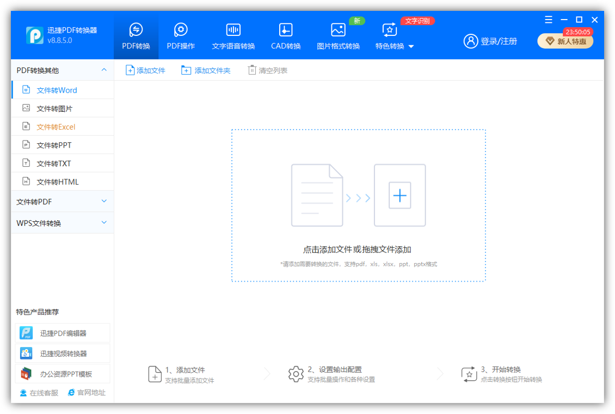The width and height of the screenshot is (615, 414).
Task: Open 办公资源PPT模板 product recommendation
Action: (63, 374)
